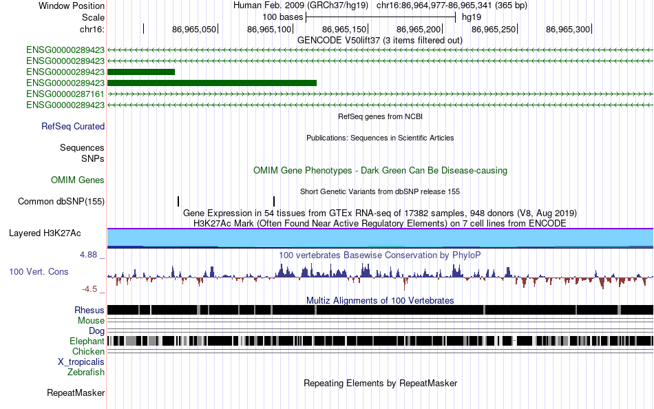Click the Elephant segmented alignment bar

pos(380,341)
